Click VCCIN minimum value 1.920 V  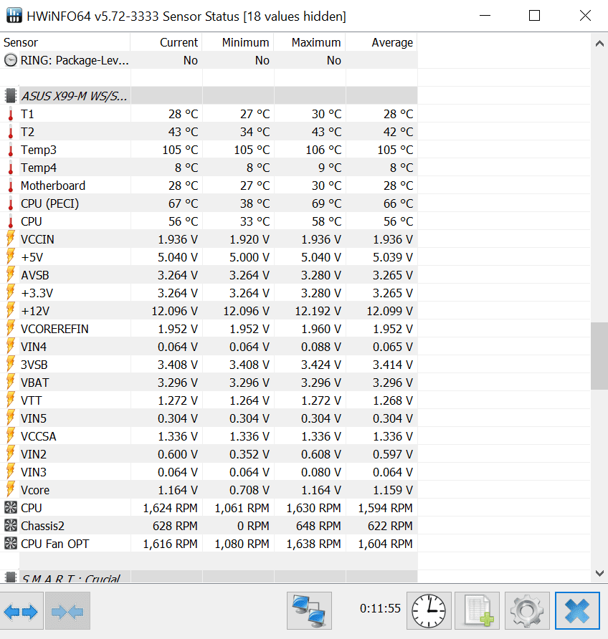pyautogui.click(x=250, y=239)
